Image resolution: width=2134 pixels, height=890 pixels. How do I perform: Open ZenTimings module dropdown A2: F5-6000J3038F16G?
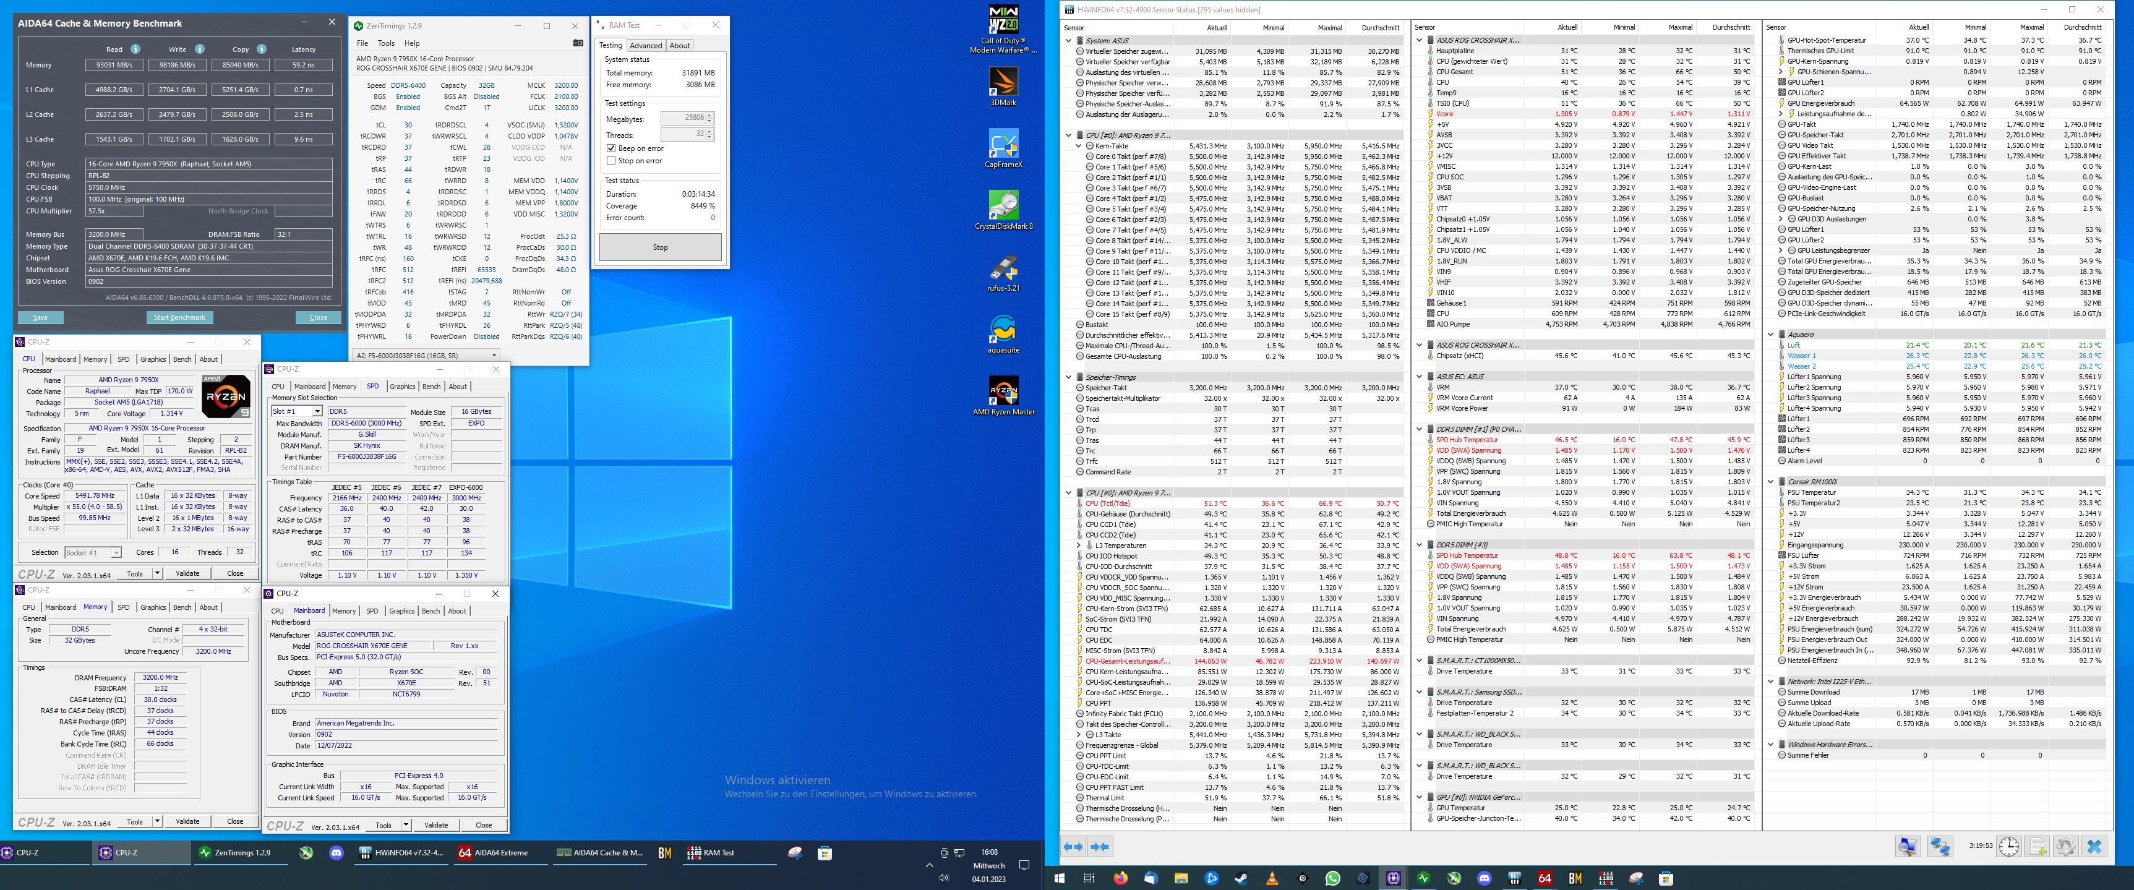[x=426, y=356]
